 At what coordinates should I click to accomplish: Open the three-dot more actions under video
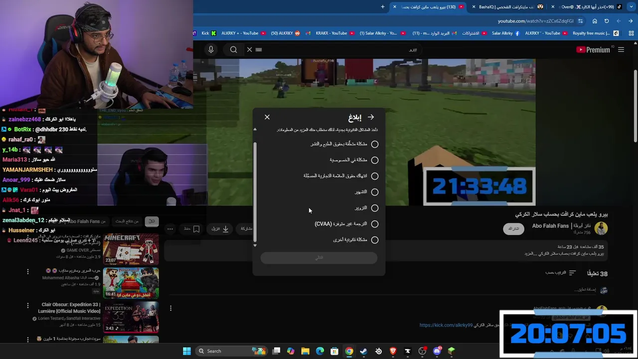pyautogui.click(x=170, y=229)
